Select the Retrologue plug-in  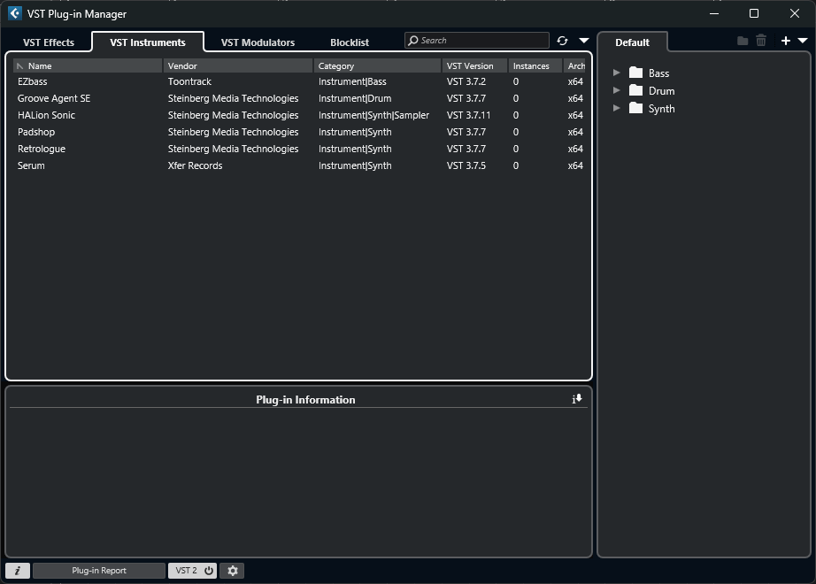point(300,149)
